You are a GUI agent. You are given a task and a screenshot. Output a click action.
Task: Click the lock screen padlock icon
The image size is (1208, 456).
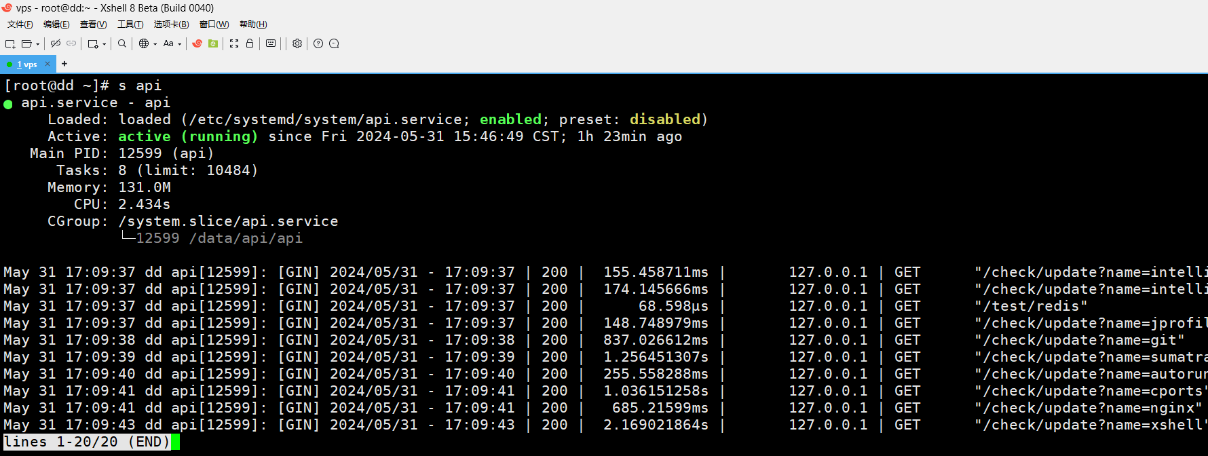click(x=250, y=43)
